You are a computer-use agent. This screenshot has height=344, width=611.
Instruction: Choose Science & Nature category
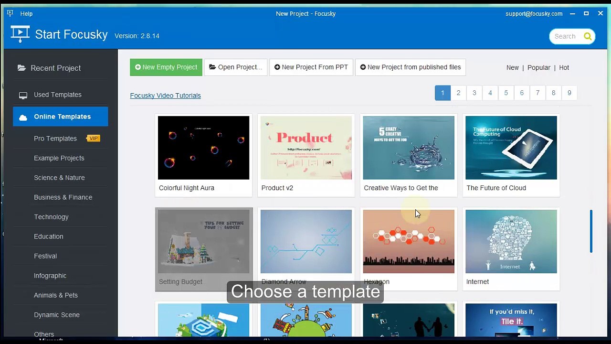[x=59, y=178]
